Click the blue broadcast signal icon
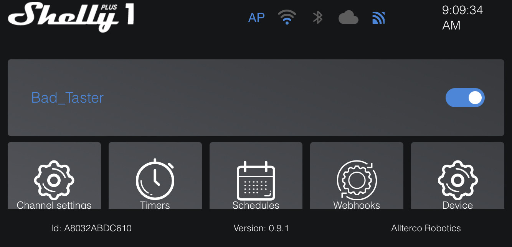This screenshot has width=512, height=247. 378,18
